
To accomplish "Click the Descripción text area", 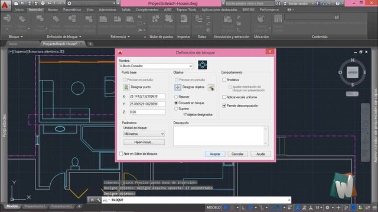I will pyautogui.click(x=219, y=136).
